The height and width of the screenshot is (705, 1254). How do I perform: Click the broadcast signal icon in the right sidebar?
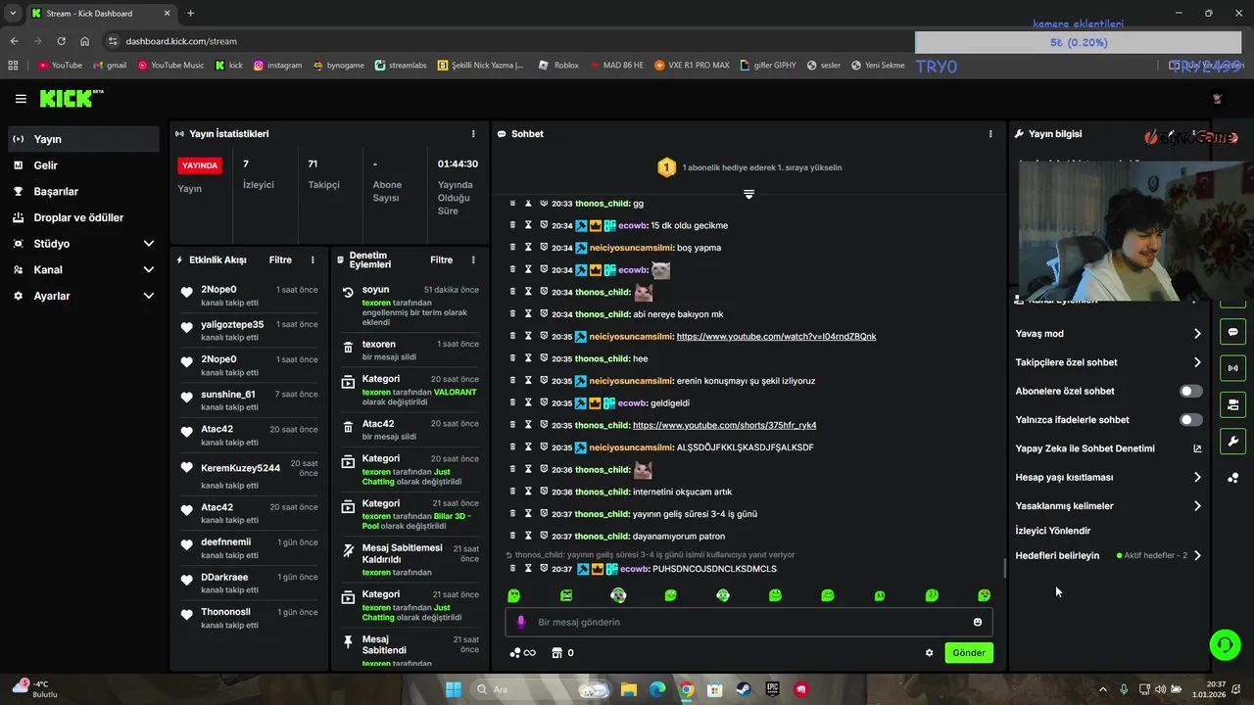tap(1232, 368)
